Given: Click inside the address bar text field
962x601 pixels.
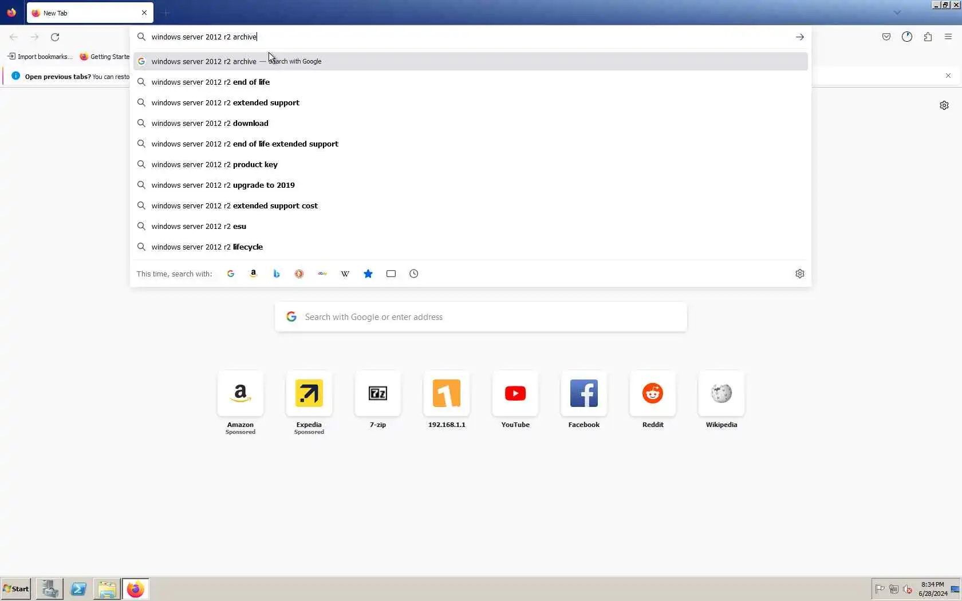Looking at the screenshot, I should tap(470, 37).
